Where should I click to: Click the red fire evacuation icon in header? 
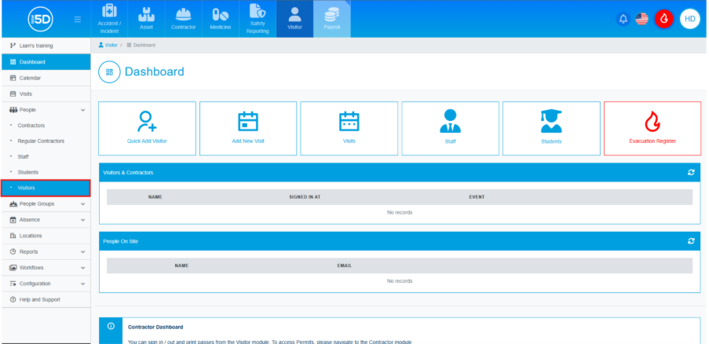coord(663,19)
